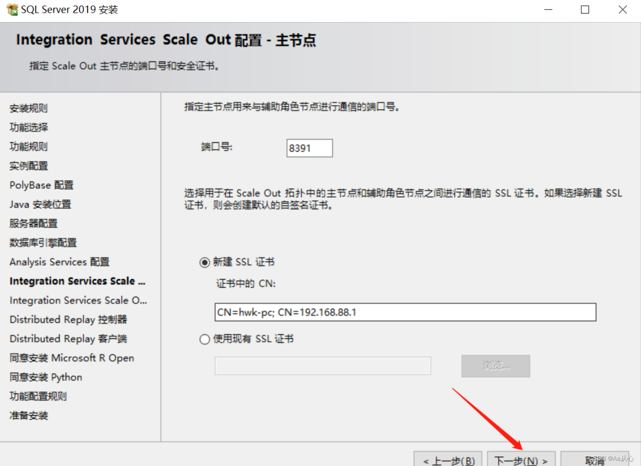Click the line 指定主节点用来与辅助角色节点进行通信的端口号
The image size is (641, 466).
(x=292, y=107)
